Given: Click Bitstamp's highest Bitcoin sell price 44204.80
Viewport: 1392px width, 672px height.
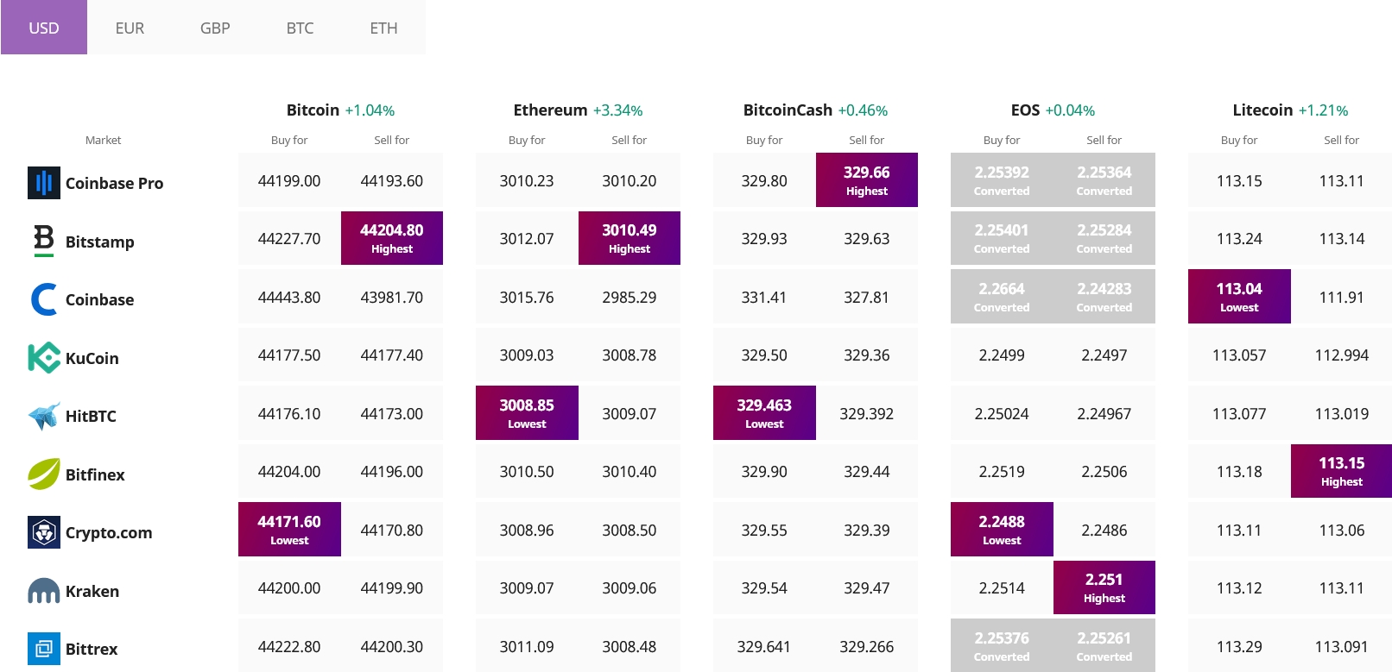Looking at the screenshot, I should [392, 238].
